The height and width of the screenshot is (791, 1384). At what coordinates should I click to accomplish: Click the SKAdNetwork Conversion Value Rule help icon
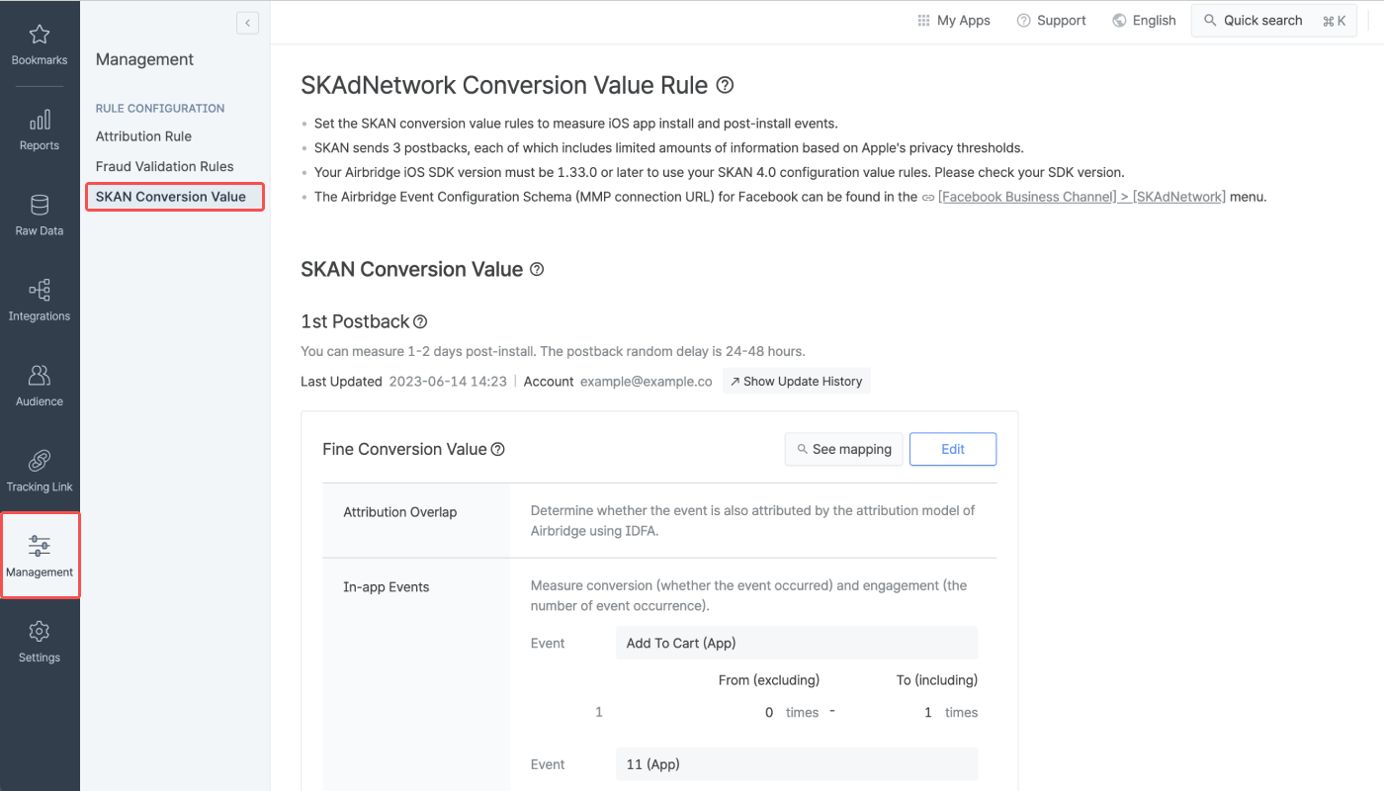coord(725,85)
